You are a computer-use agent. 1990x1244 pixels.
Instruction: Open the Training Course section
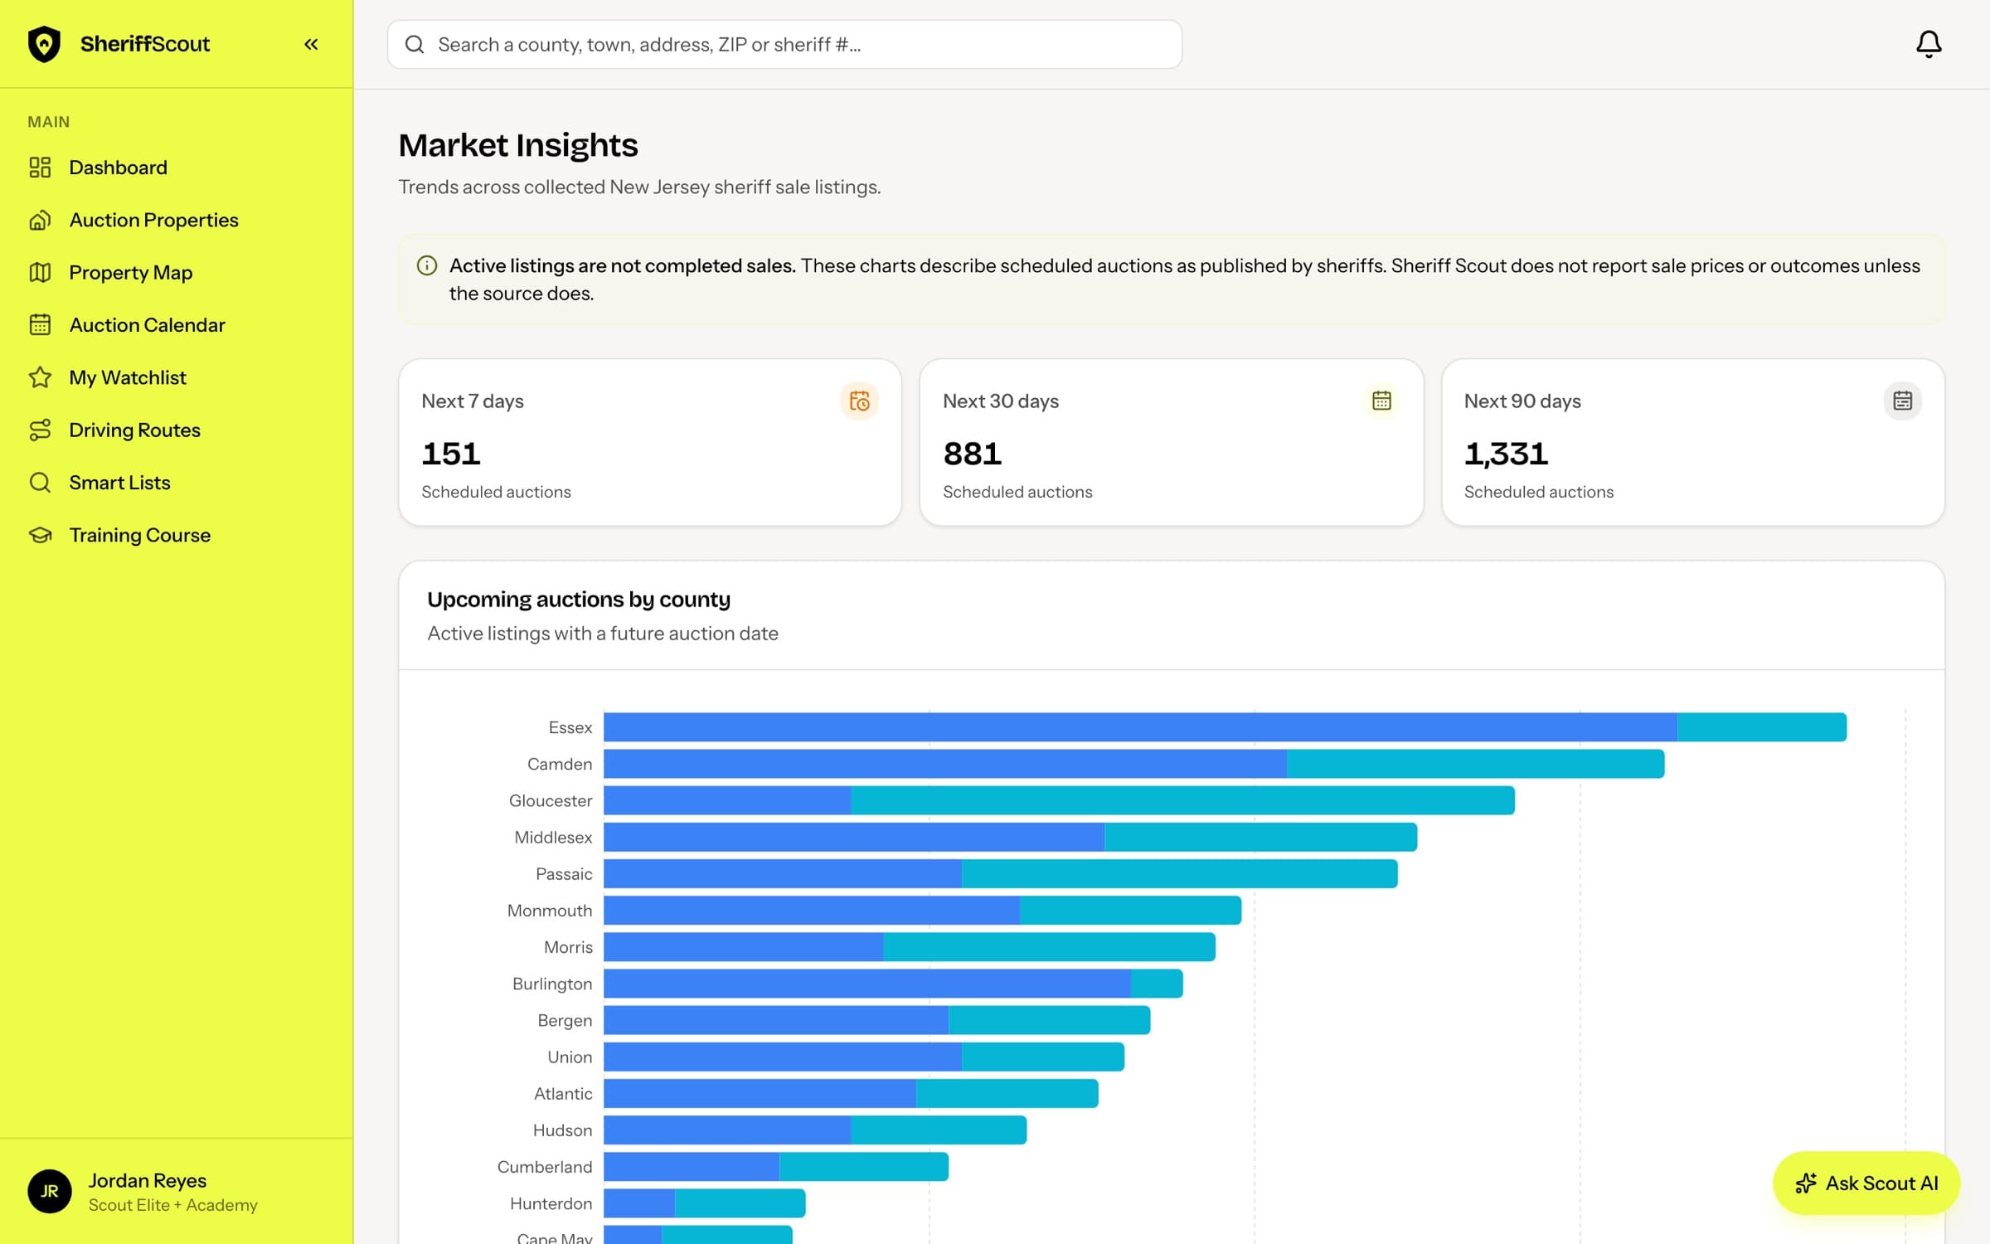coord(176,535)
